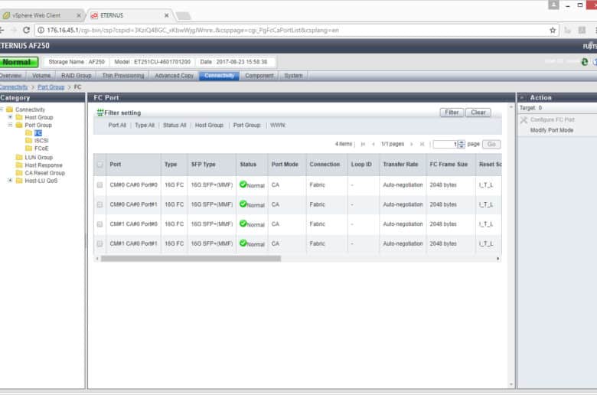Viewport: 597px width, 395px height.
Task: Click Modify Port Mode action
Action: (552, 130)
